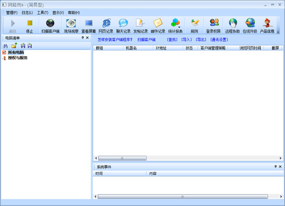Open 聊天记录 chat log icon

tap(123, 23)
